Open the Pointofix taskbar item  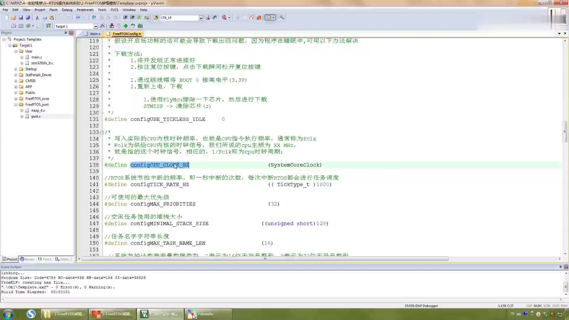[x=208, y=314]
